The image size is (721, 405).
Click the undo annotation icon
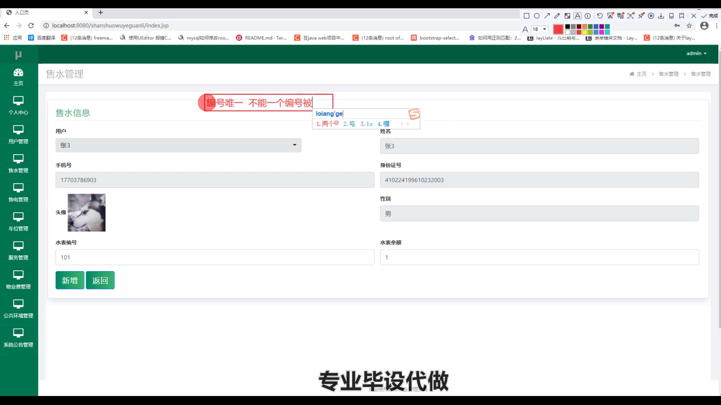600,16
